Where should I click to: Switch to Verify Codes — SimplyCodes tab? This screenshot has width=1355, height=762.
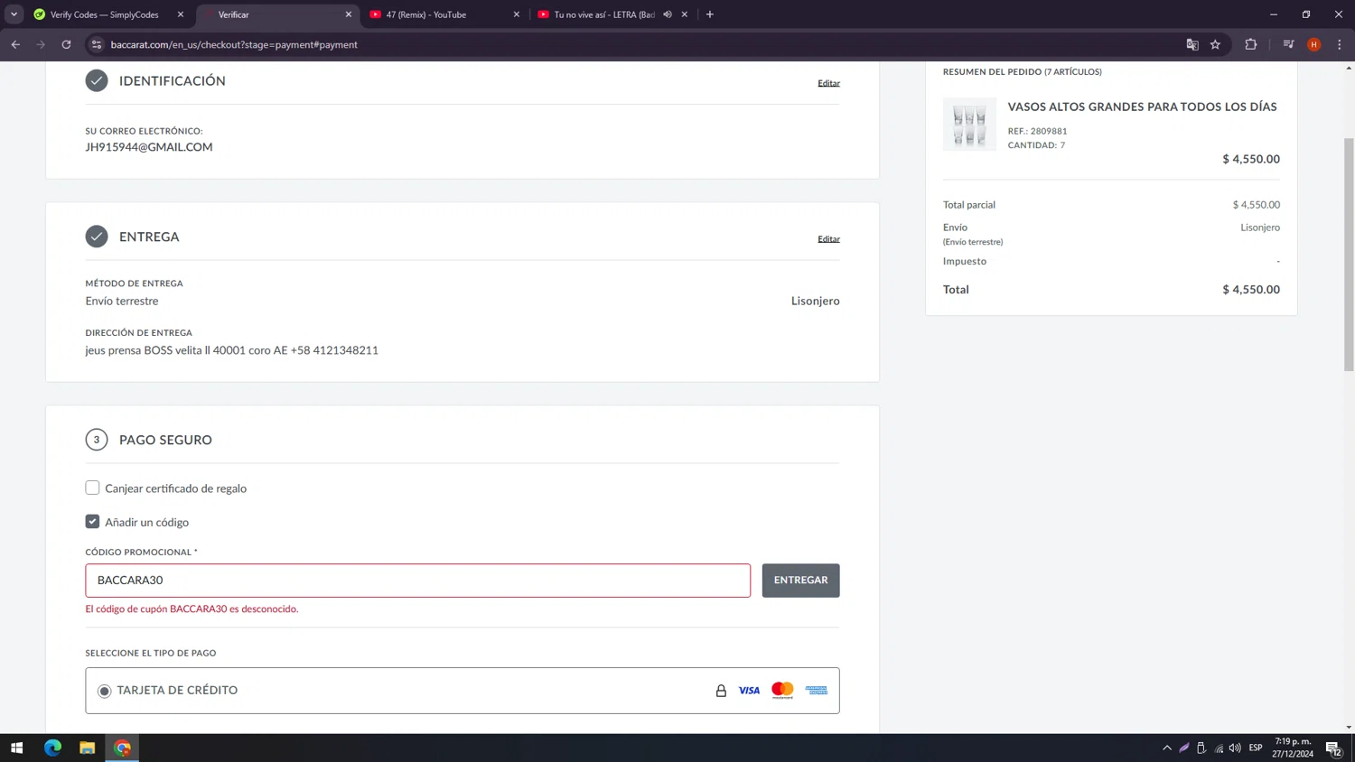click(104, 14)
